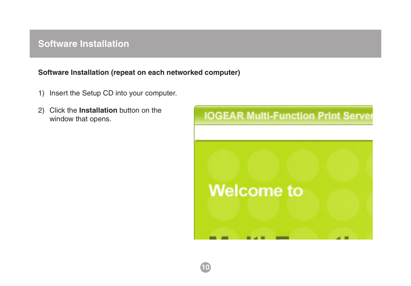Click the 'Software Installation' header title
The height and width of the screenshot is (286, 411).
(x=84, y=44)
